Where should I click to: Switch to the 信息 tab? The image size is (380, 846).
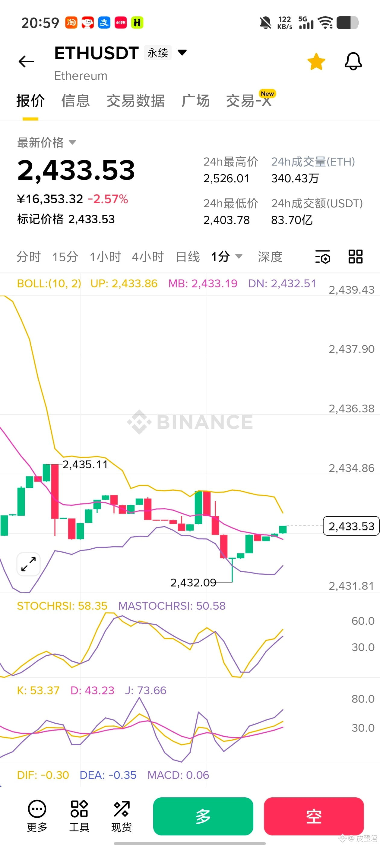[75, 101]
